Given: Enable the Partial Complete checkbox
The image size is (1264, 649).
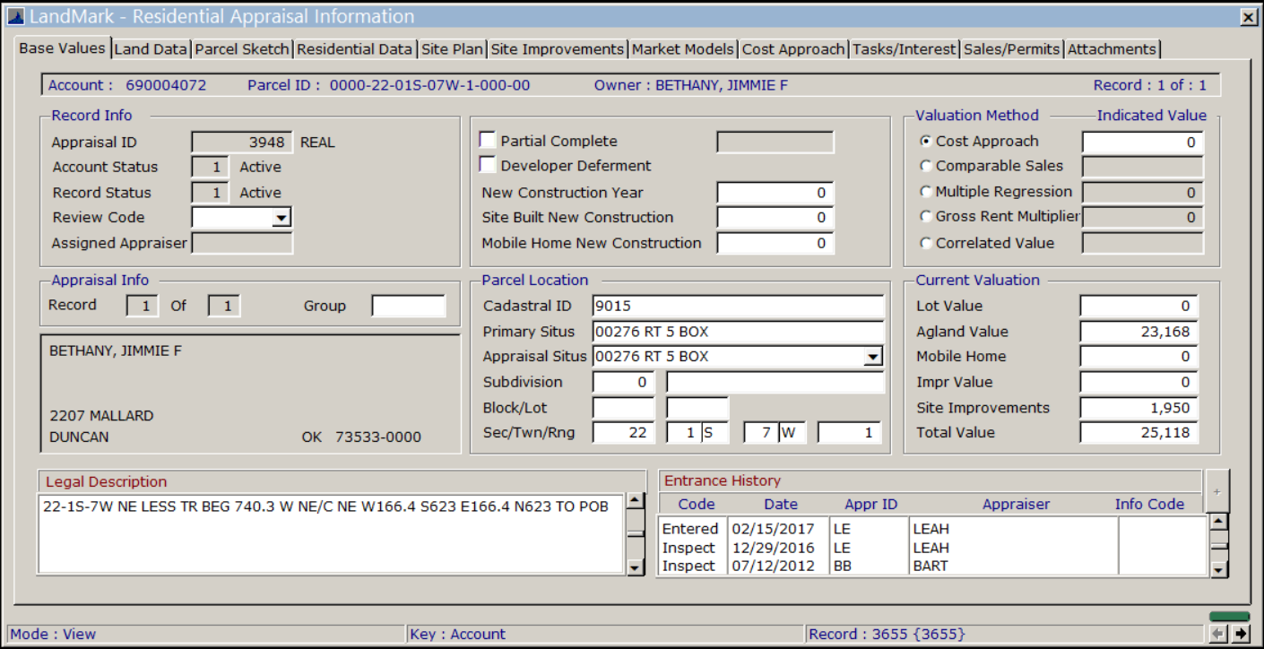Looking at the screenshot, I should (x=488, y=141).
